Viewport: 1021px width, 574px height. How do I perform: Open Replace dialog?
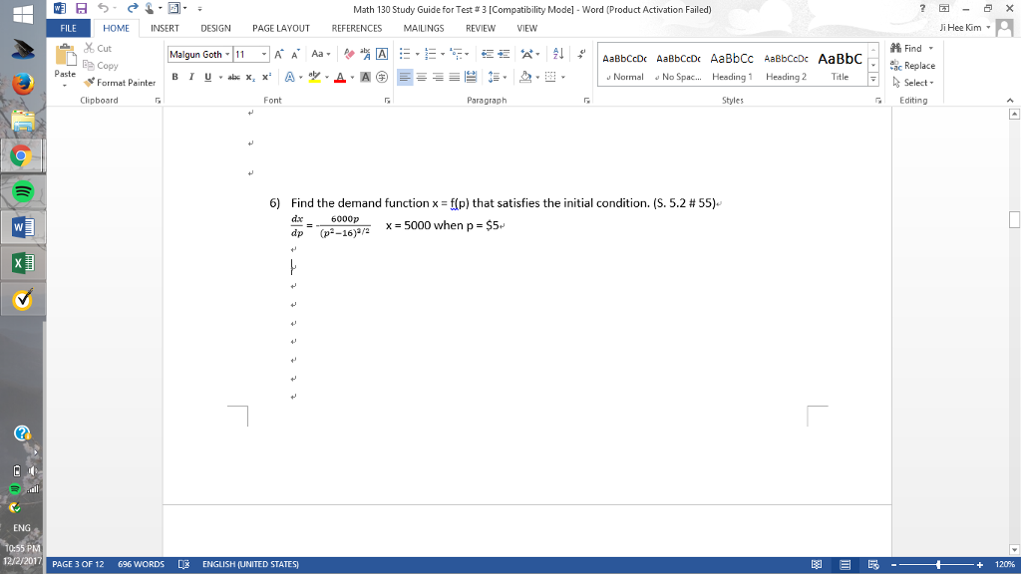point(913,65)
